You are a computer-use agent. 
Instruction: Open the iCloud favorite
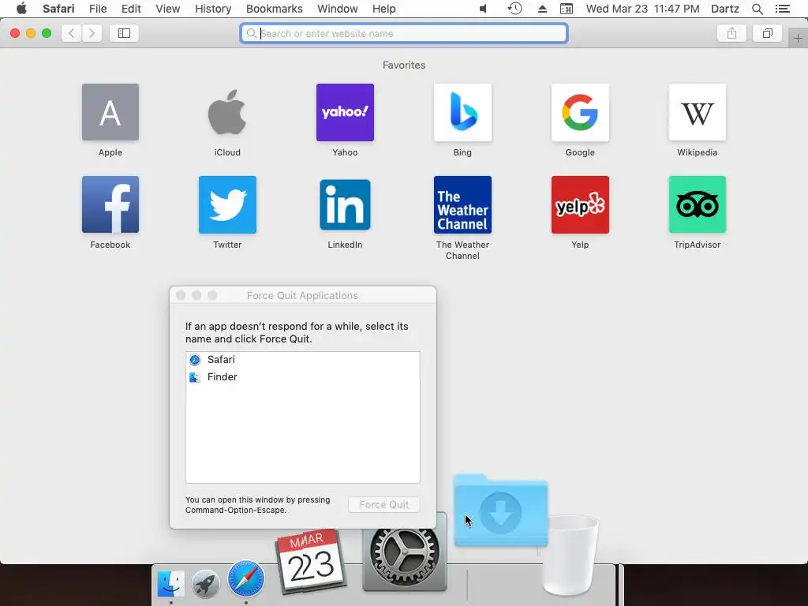tap(227, 112)
